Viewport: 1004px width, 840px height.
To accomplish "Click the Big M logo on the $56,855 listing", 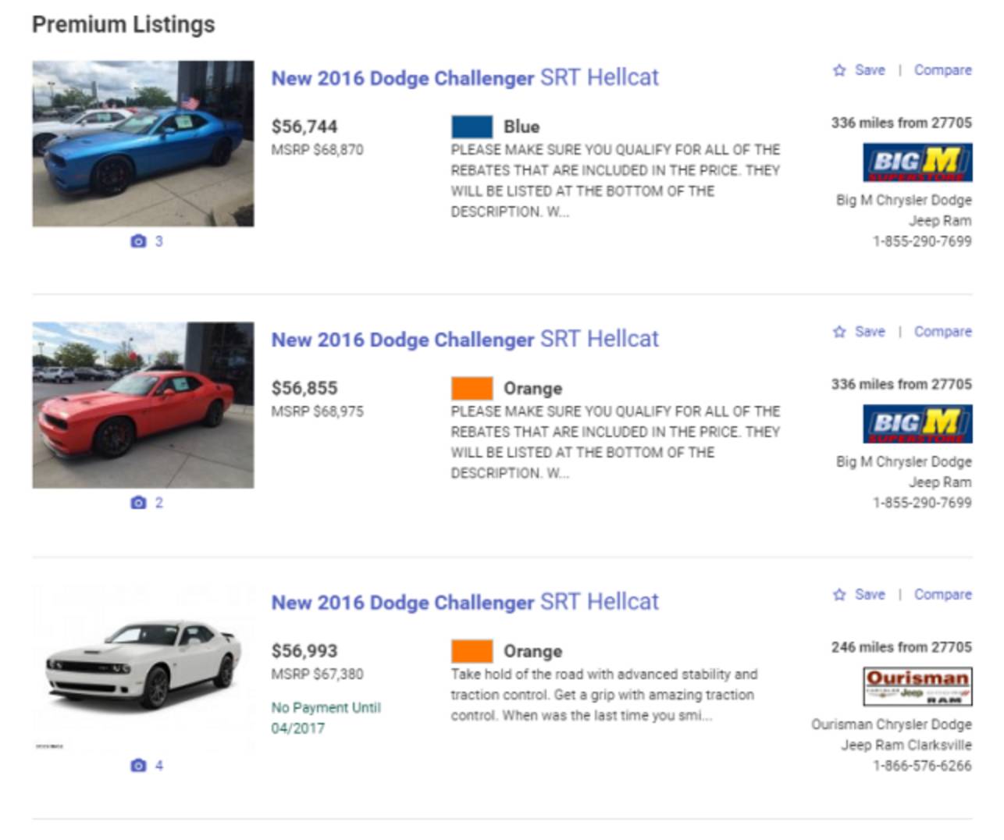I will (x=917, y=424).
